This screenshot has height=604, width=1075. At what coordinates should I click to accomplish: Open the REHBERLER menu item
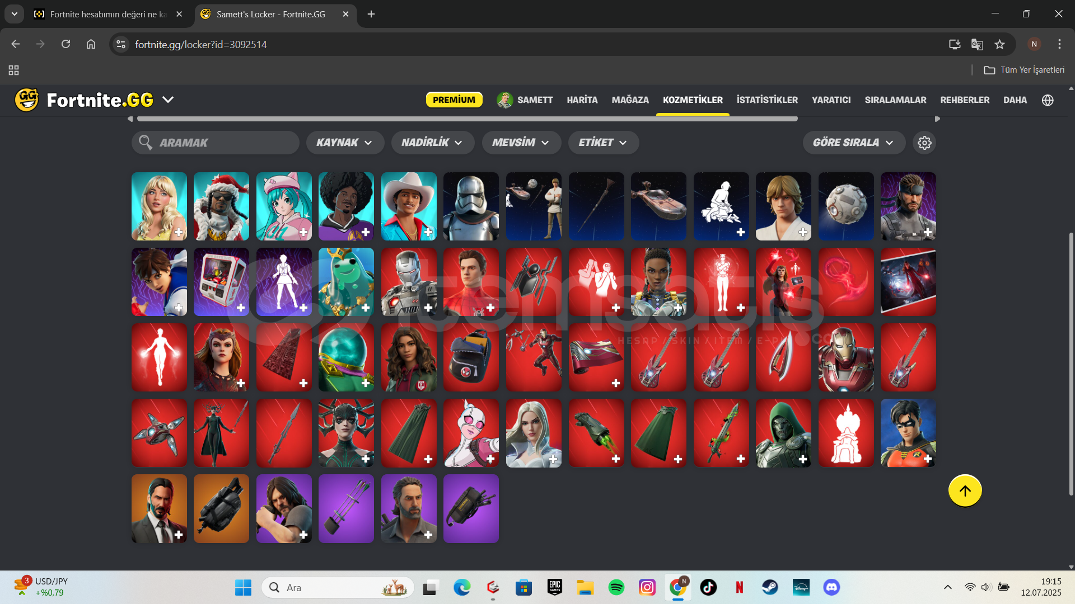click(965, 100)
